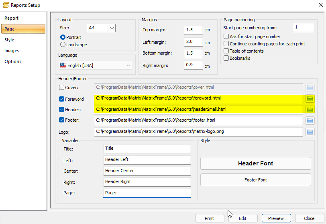Image resolution: width=326 pixels, height=224 pixels.
Task: Browse for the Footer file
Action: 310,120
